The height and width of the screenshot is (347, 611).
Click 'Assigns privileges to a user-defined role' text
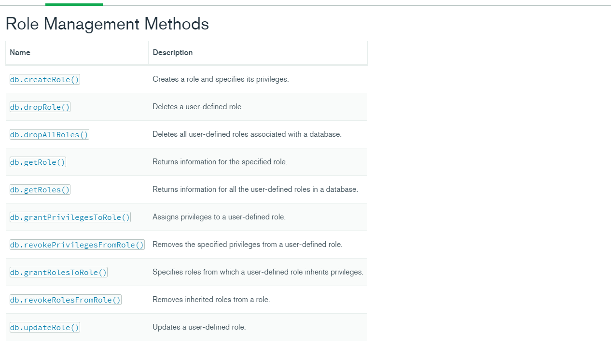(x=219, y=217)
